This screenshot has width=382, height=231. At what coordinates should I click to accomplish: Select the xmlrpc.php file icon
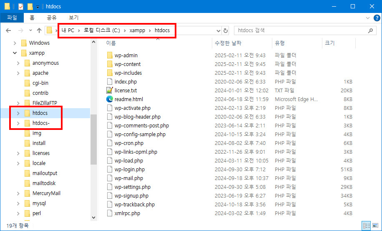[110, 213]
